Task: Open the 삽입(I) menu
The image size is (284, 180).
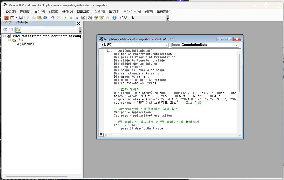Action: 53,11
